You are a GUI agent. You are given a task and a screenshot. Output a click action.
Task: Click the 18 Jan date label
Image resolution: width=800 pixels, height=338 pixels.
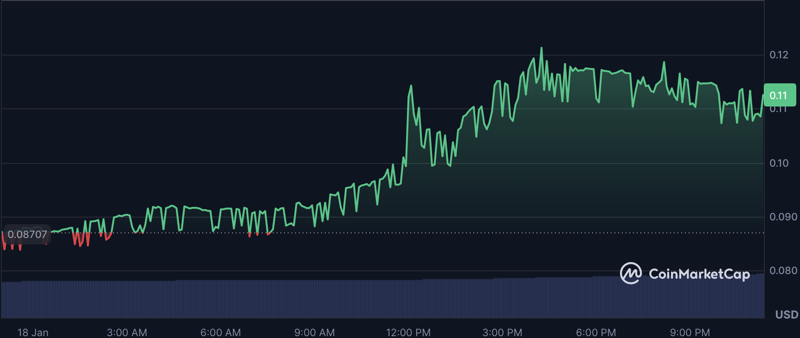[x=33, y=332]
